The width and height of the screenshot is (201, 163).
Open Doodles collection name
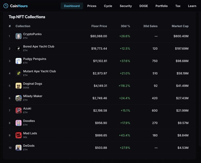(x=29, y=121)
